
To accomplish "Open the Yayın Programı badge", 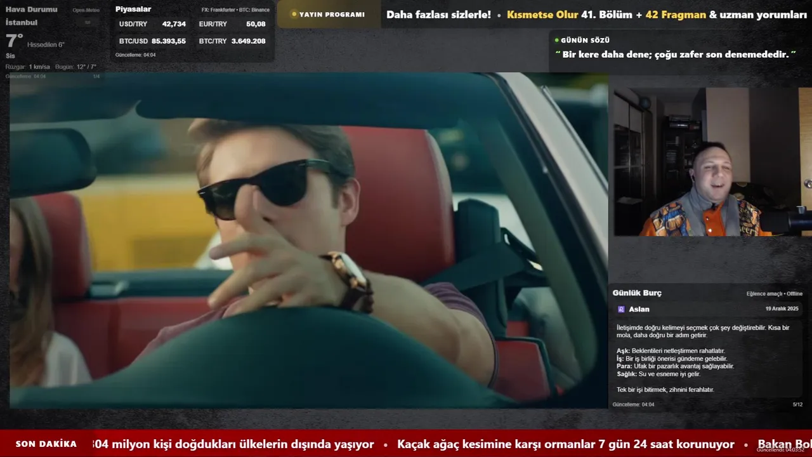I will click(329, 14).
